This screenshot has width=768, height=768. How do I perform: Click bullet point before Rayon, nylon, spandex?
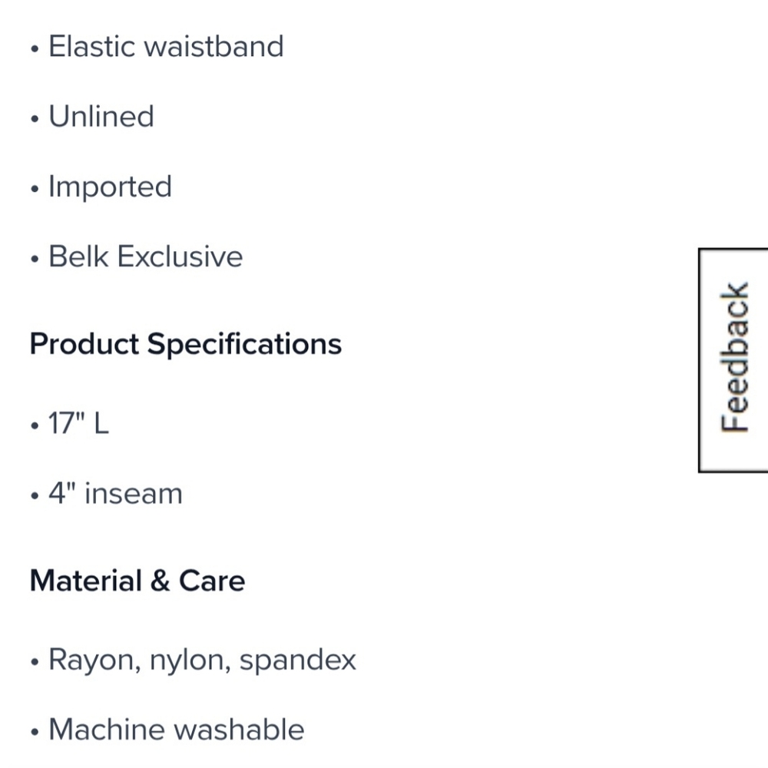(x=35, y=662)
